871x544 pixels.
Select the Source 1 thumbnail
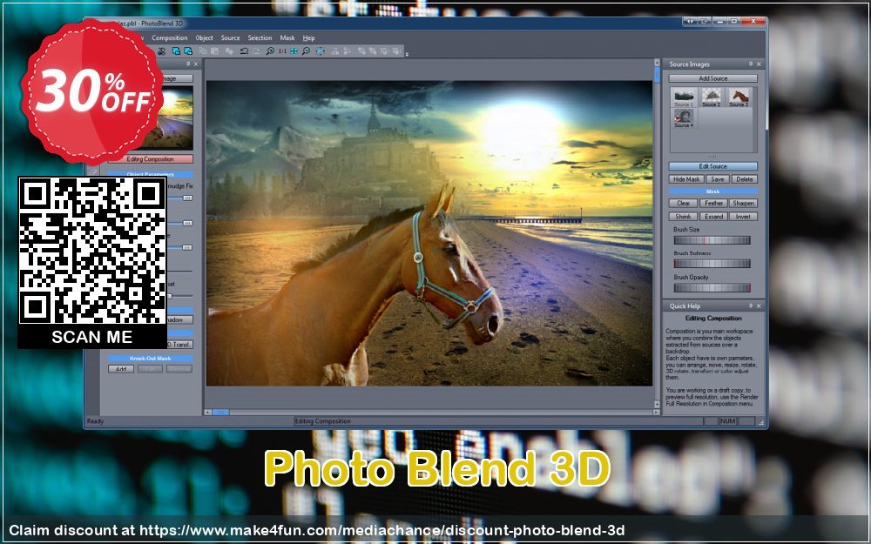(x=684, y=97)
